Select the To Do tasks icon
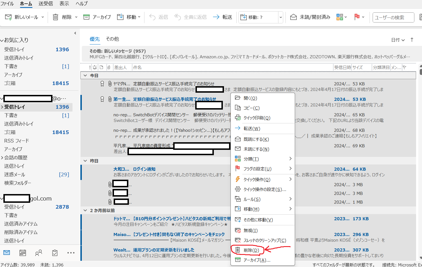This screenshot has height=267, width=422. pyautogui.click(x=54, y=253)
